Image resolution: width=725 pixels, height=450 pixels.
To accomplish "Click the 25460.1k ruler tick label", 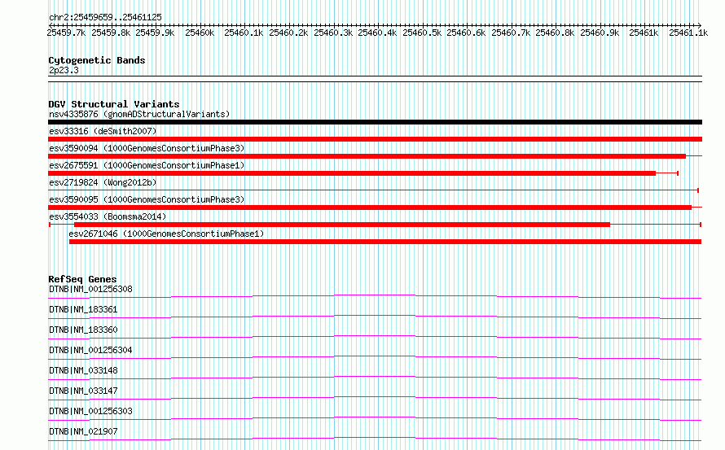I will [244, 33].
